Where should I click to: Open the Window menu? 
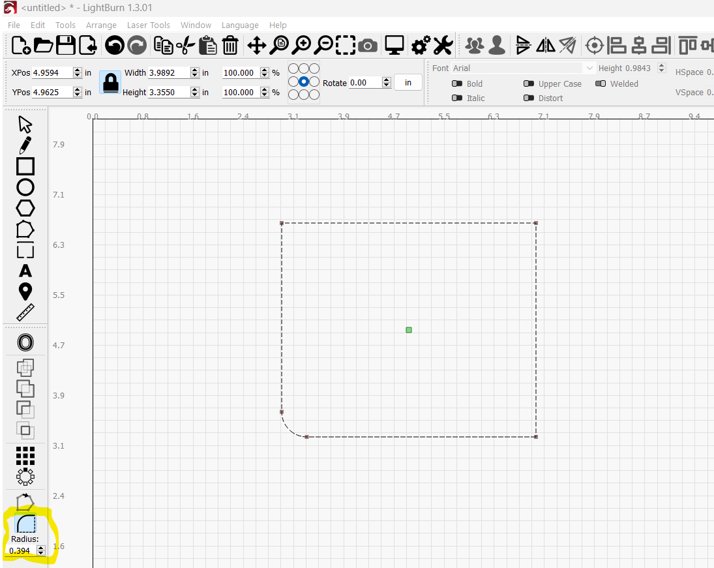pyautogui.click(x=196, y=25)
